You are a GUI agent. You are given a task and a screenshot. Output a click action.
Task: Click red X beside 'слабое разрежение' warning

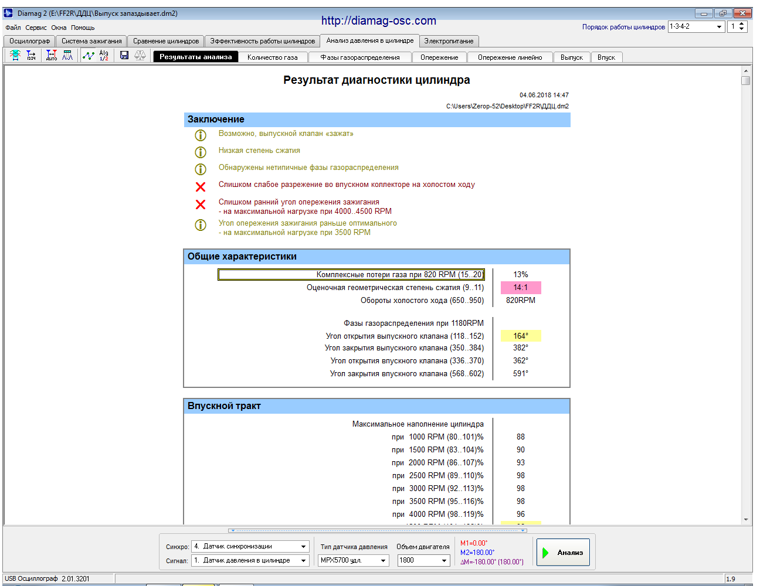click(201, 187)
